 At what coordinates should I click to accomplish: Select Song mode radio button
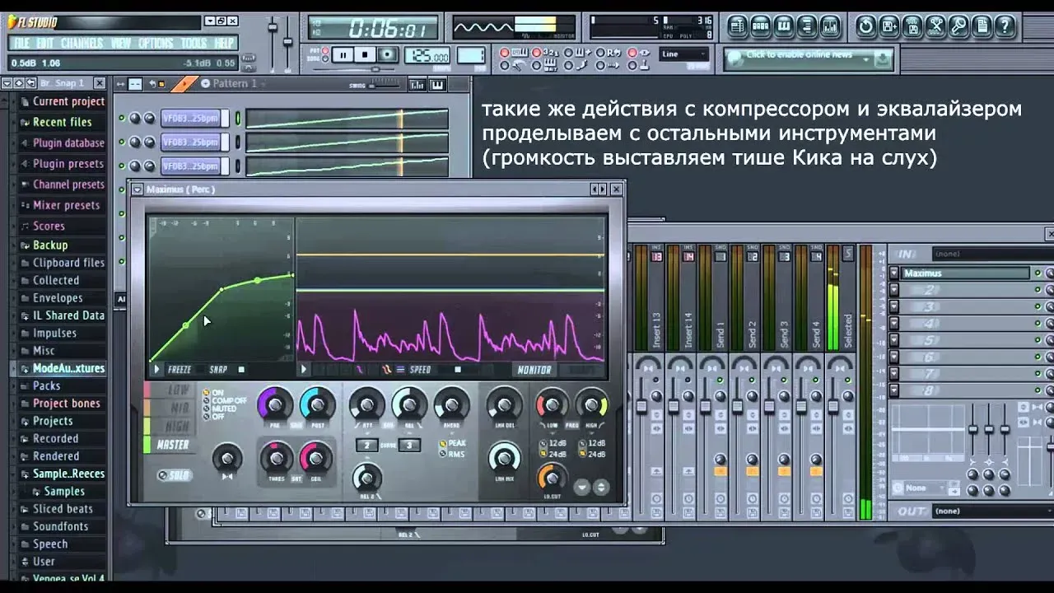pyautogui.click(x=324, y=60)
